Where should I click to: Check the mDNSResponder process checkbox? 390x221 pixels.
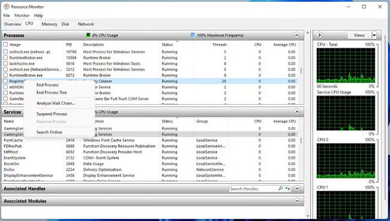click(x=5, y=87)
